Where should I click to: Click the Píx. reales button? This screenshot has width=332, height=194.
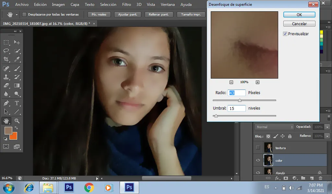coord(99,15)
